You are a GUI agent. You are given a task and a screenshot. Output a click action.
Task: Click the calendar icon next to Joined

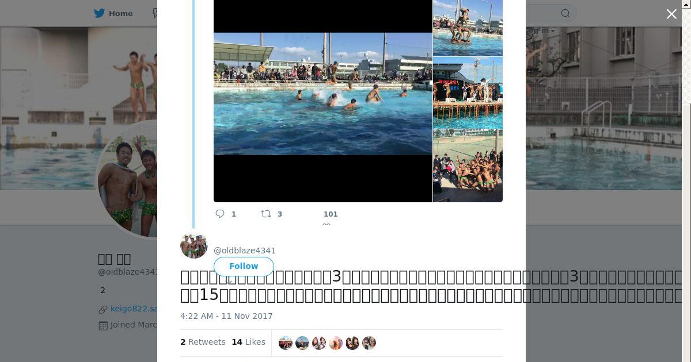click(103, 325)
